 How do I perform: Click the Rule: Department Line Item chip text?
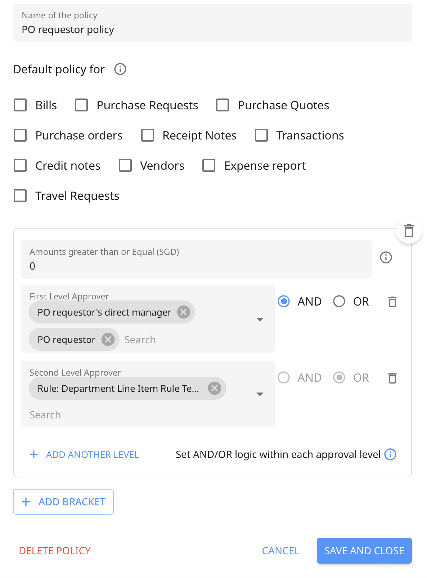pos(118,389)
